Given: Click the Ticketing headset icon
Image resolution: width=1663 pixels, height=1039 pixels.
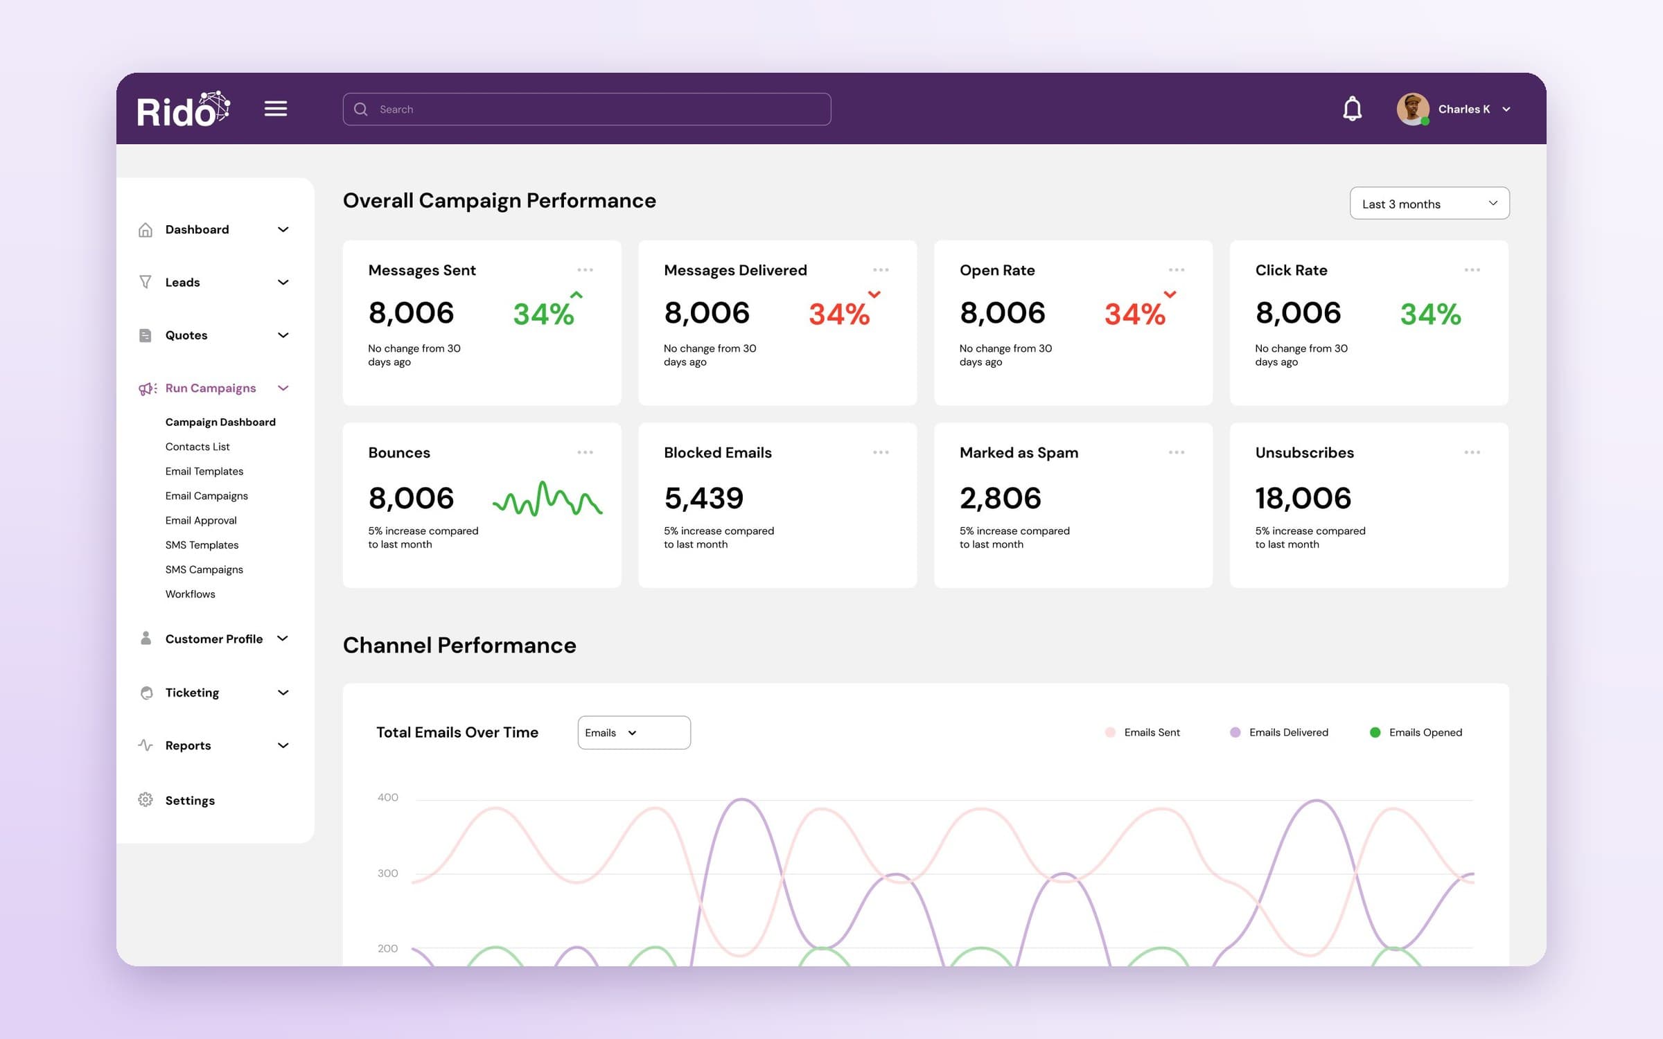Looking at the screenshot, I should [x=146, y=693].
